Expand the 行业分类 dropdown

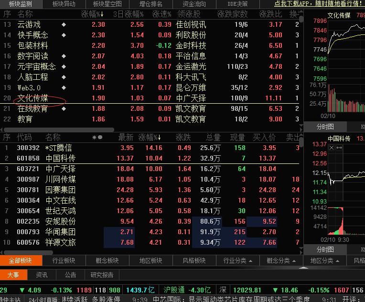pos(237,260)
